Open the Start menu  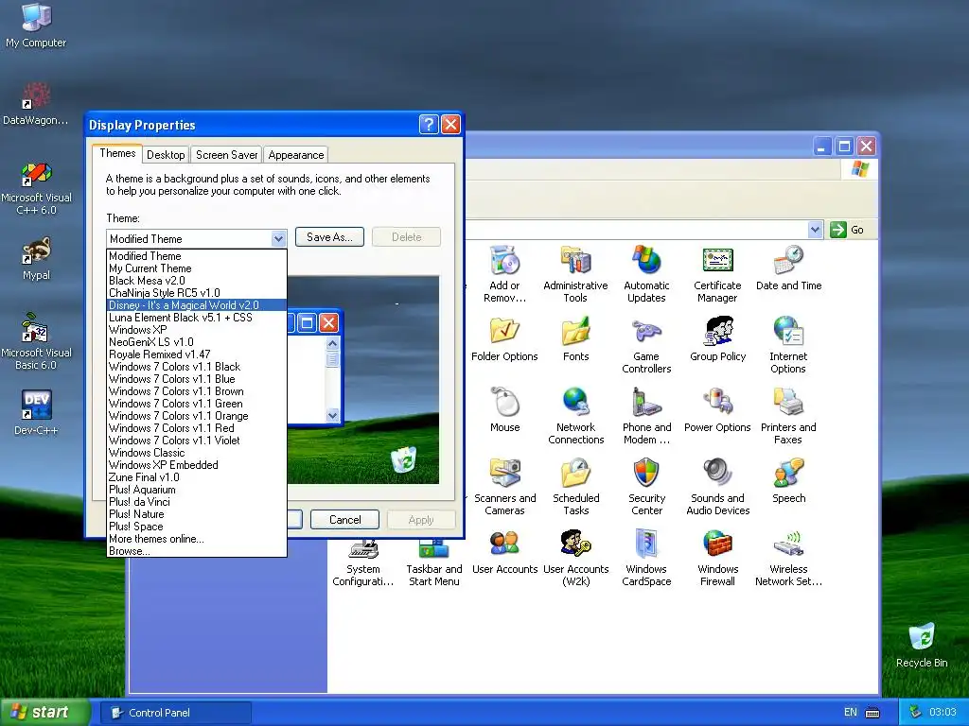(44, 712)
